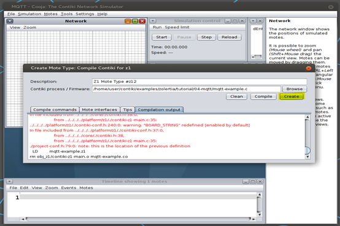Click the project-conf.h:79:0 note line
The height and width of the screenshot is (226, 340).
(110, 146)
